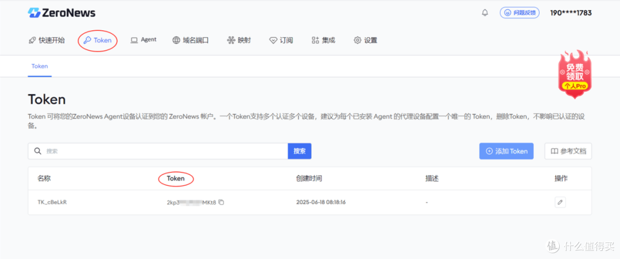
Task: Click the 问题反馈 feedback button
Action: point(520,13)
